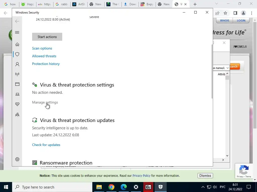Click the Start actions button
Screen dimensions: 257x192
[47, 37]
